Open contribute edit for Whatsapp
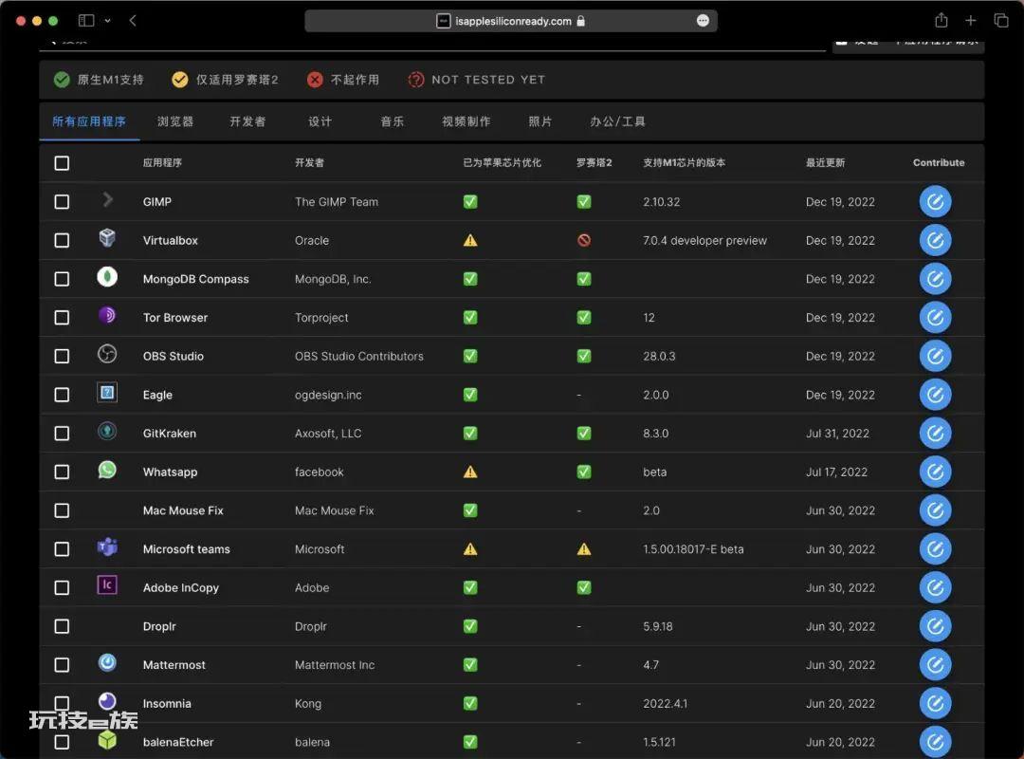 [x=935, y=472]
